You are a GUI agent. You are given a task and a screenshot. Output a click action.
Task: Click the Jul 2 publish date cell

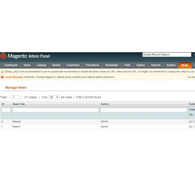coord(192,122)
